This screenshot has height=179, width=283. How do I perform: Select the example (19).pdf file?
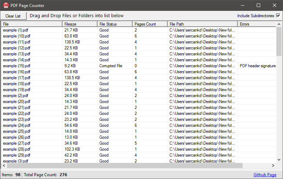click(16, 90)
